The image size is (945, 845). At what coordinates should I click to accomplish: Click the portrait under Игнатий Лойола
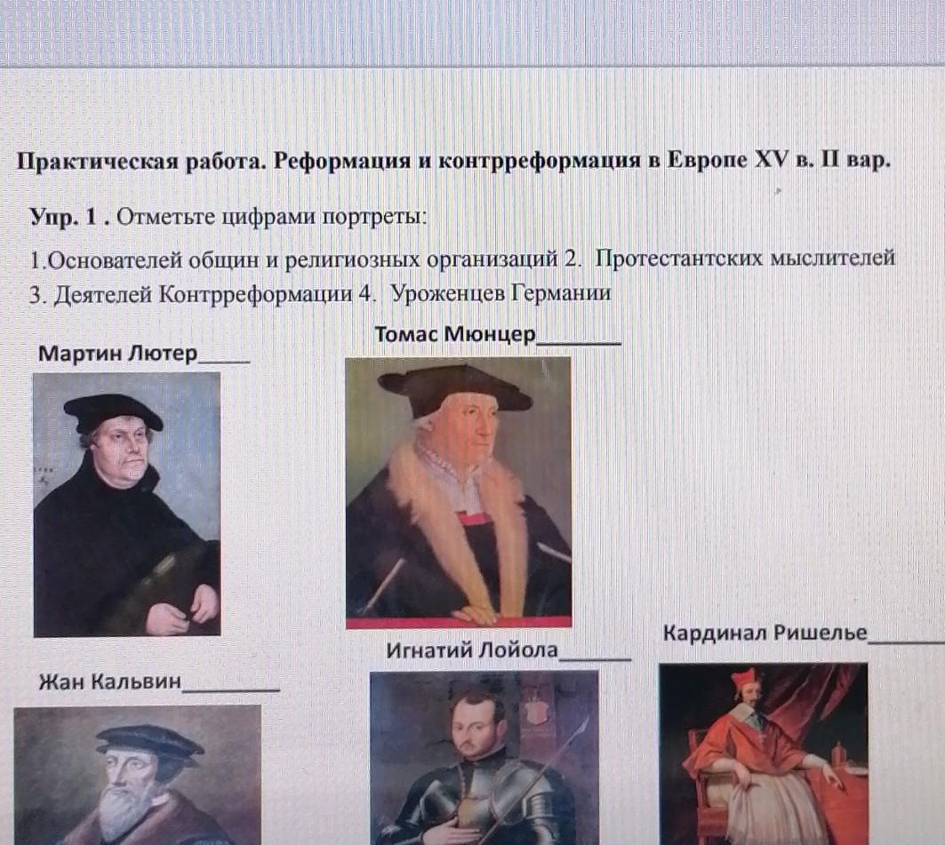484,758
